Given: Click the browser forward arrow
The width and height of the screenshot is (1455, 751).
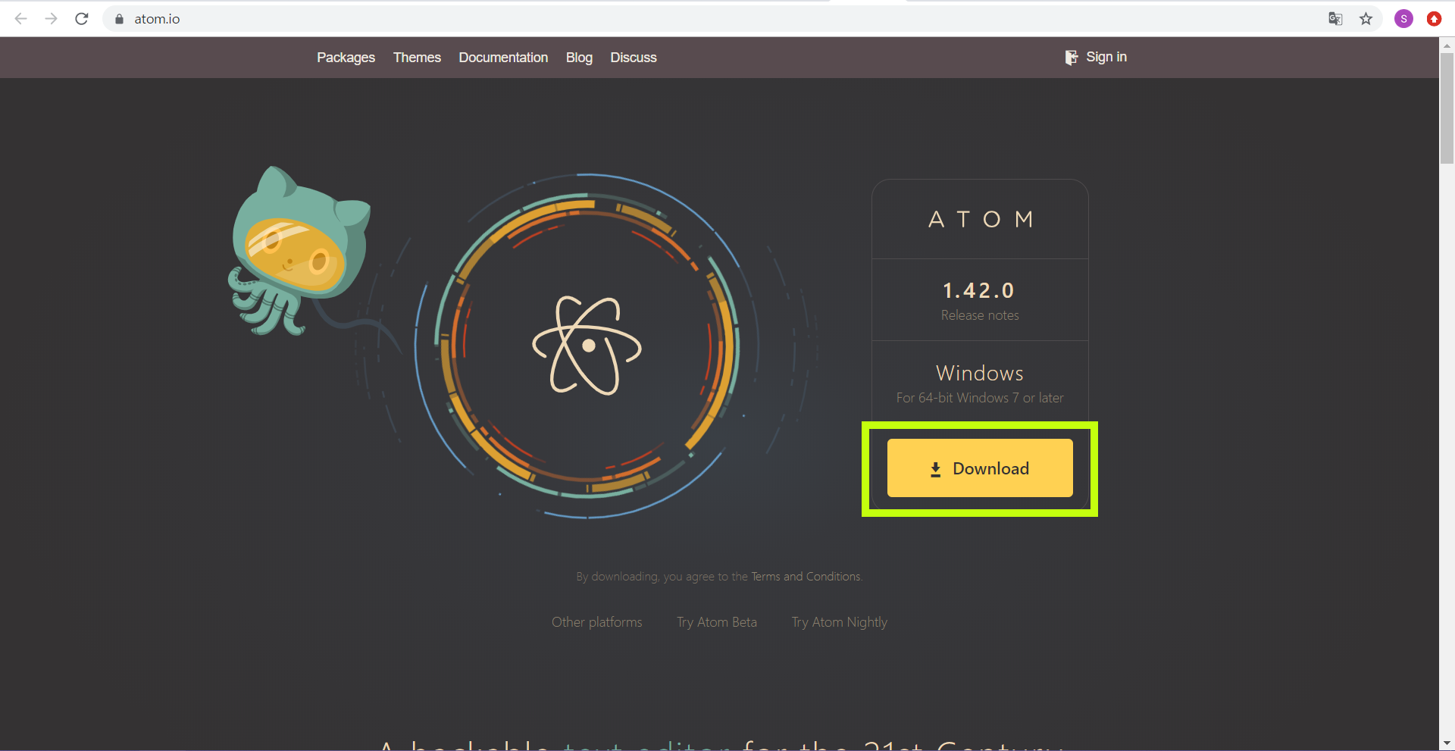Looking at the screenshot, I should pos(52,19).
